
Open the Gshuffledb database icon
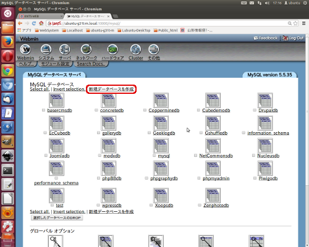tap(213, 123)
